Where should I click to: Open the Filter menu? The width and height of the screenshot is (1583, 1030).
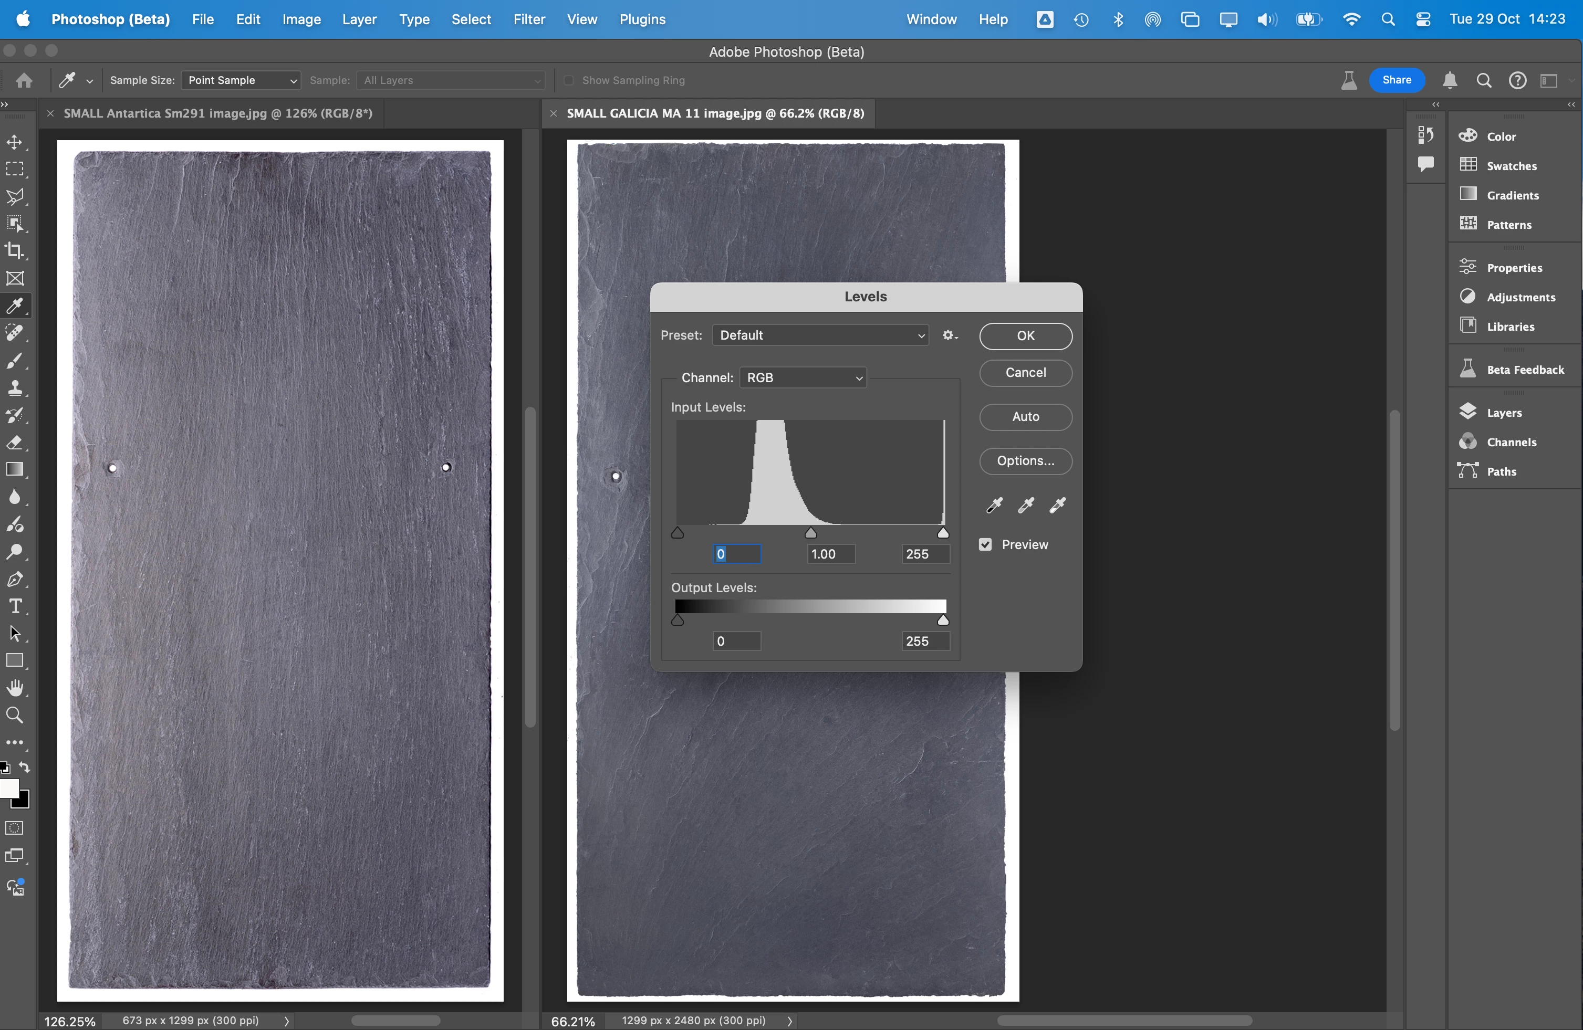click(529, 19)
